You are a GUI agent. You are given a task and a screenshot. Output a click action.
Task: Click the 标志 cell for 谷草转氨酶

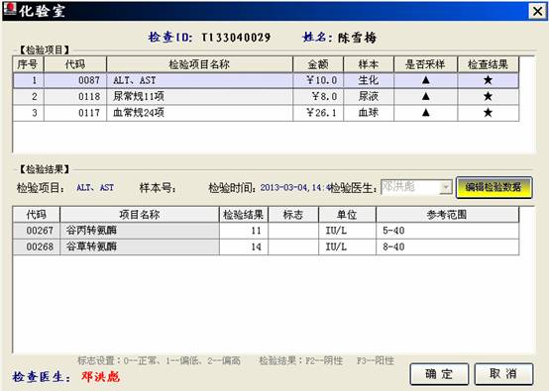coord(293,246)
